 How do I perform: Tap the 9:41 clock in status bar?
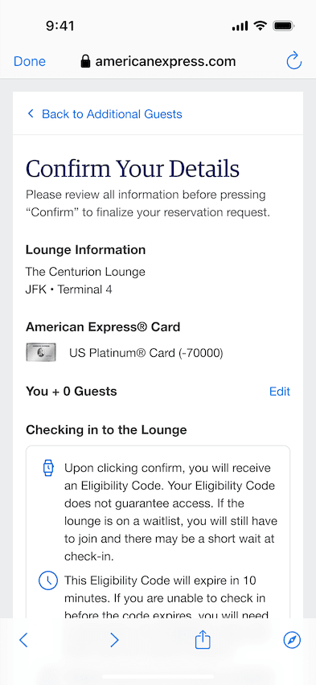tap(60, 26)
